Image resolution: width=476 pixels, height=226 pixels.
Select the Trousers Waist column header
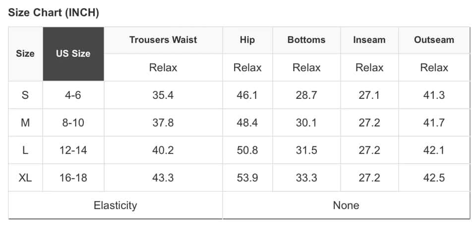click(163, 40)
